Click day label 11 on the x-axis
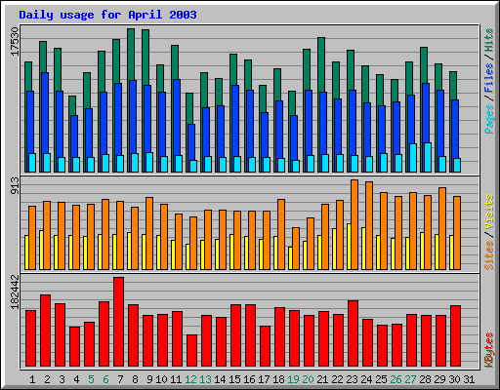The width and height of the screenshot is (500, 390). coord(176,379)
